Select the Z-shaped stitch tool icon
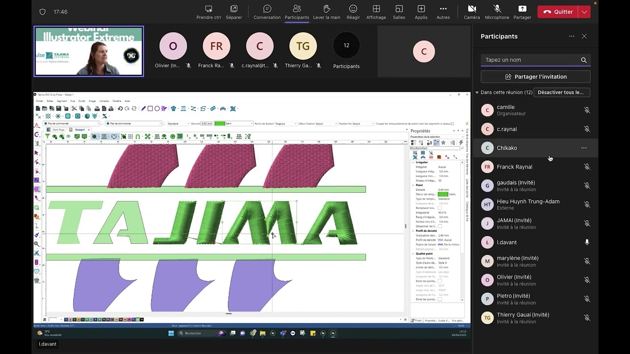This screenshot has width=630, height=354. click(x=193, y=108)
